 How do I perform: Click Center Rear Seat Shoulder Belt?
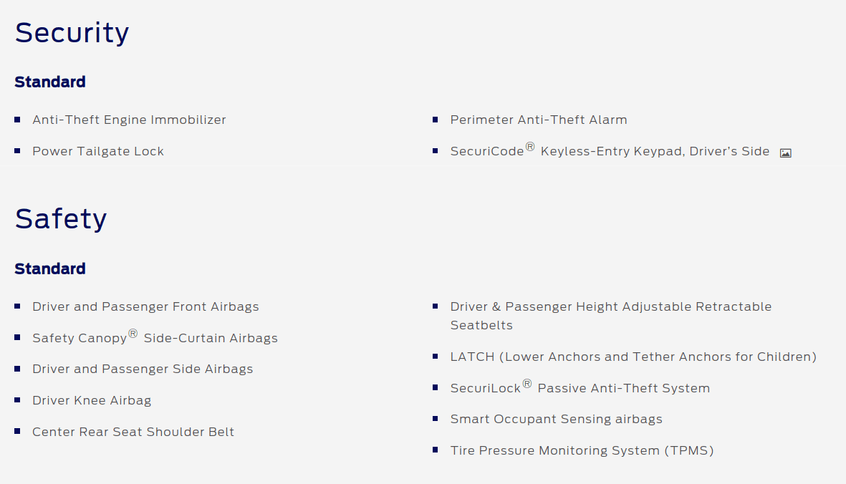pyautogui.click(x=133, y=432)
